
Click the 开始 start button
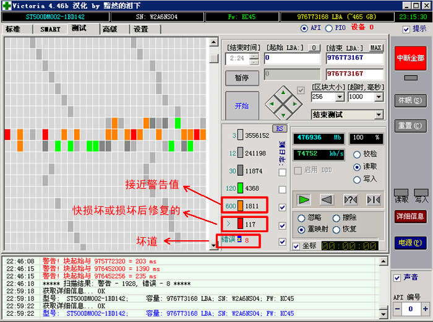click(x=242, y=106)
